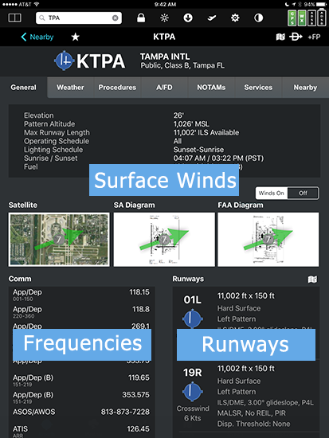Open the SA Diagram thumbnail
329x438 pixels.
(164, 240)
